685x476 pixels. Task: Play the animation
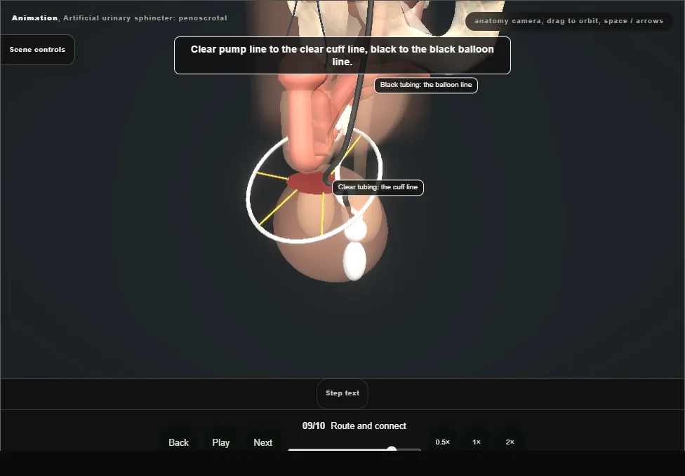pyautogui.click(x=221, y=442)
